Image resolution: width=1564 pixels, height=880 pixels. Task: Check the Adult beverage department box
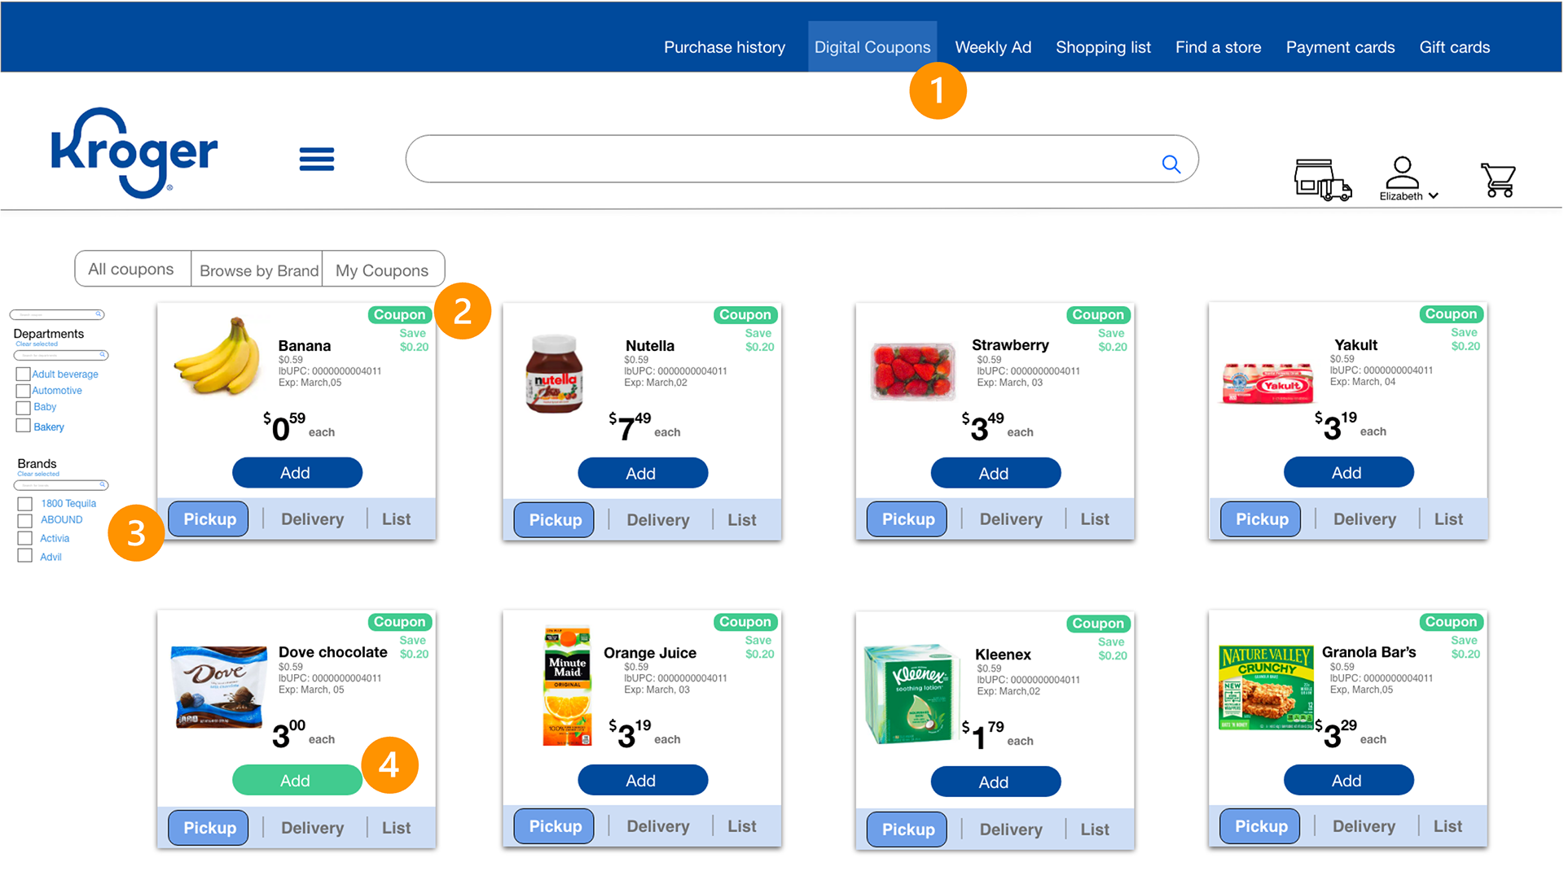23,374
